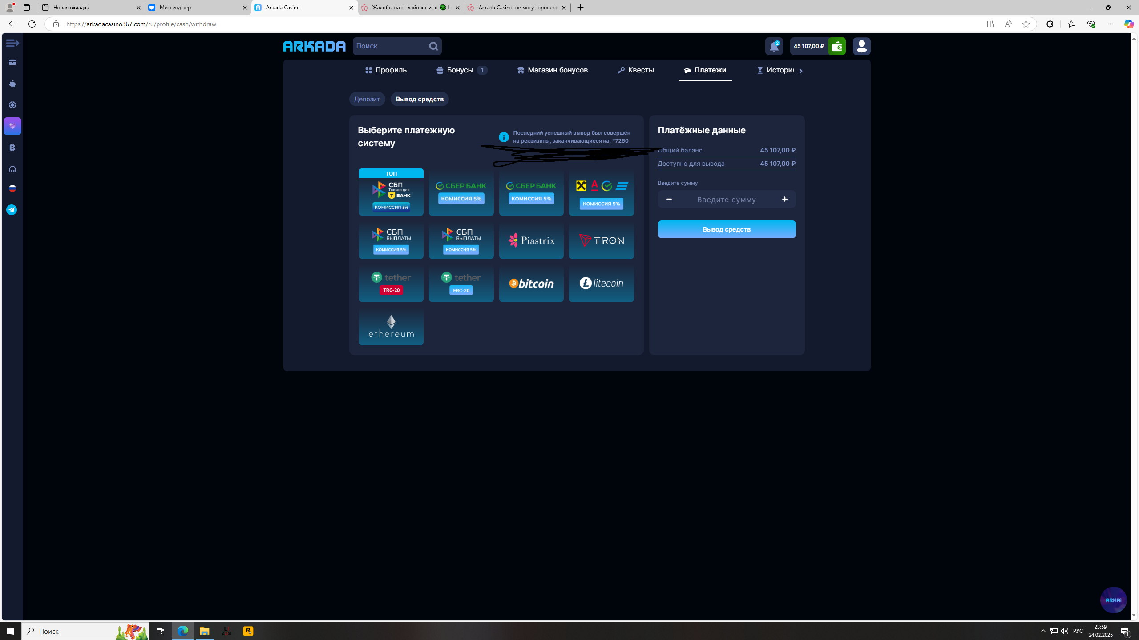Viewport: 1139px width, 640px height.
Task: Open Edge Settings and more menu
Action: pyautogui.click(x=1110, y=24)
